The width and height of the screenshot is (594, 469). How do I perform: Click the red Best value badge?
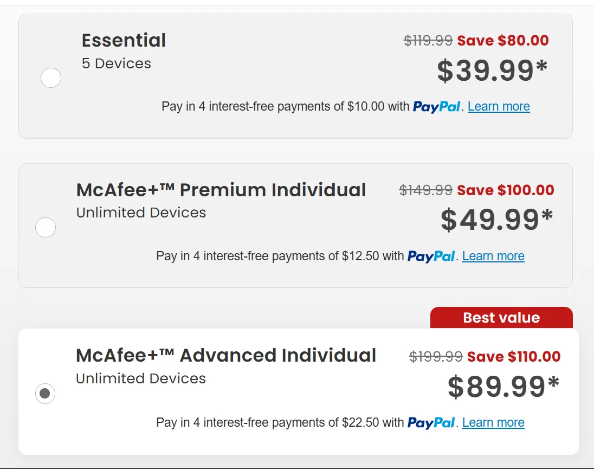click(501, 318)
